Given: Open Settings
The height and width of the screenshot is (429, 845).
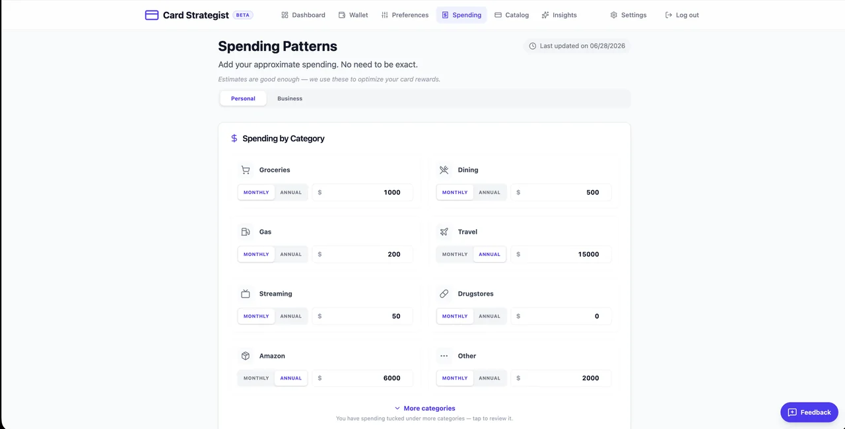Looking at the screenshot, I should coord(628,15).
